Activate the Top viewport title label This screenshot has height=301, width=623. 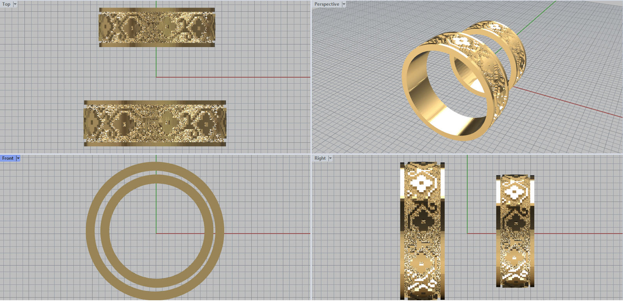click(6, 4)
